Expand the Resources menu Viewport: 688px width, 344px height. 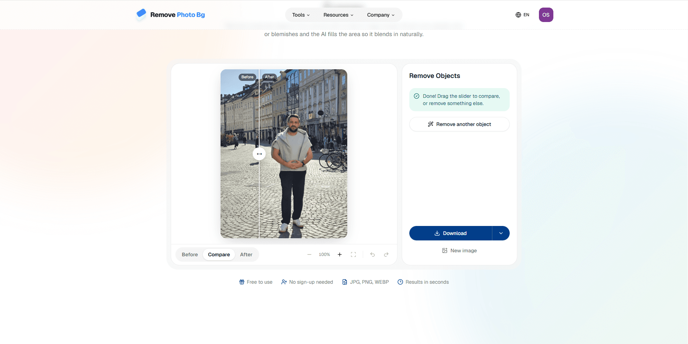coord(338,15)
